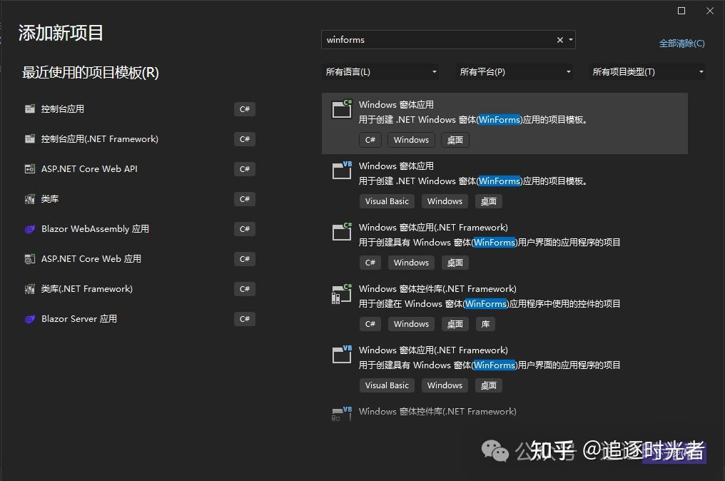Image resolution: width=725 pixels, height=481 pixels.
Task: Click the 控制台应用 template icon
Action: coord(29,109)
